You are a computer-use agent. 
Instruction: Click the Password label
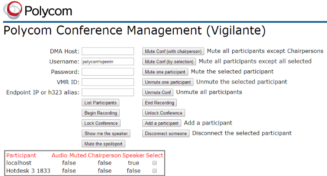click(65, 72)
